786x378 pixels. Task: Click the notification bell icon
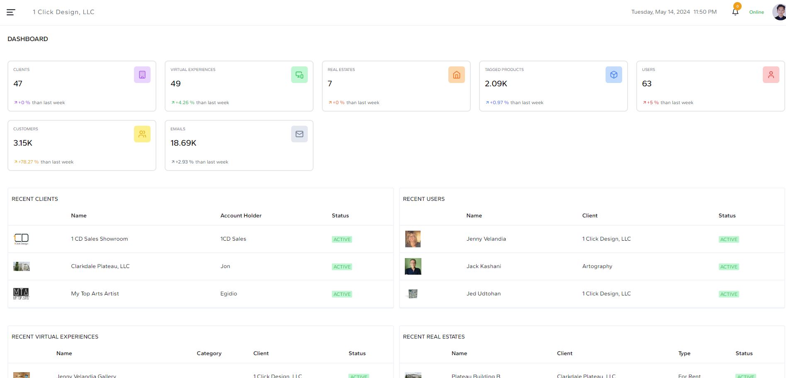coord(735,12)
